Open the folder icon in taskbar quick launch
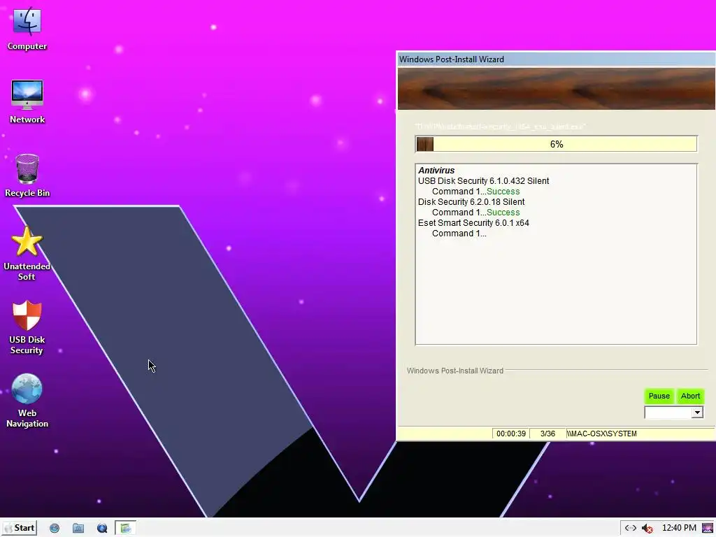 point(78,529)
